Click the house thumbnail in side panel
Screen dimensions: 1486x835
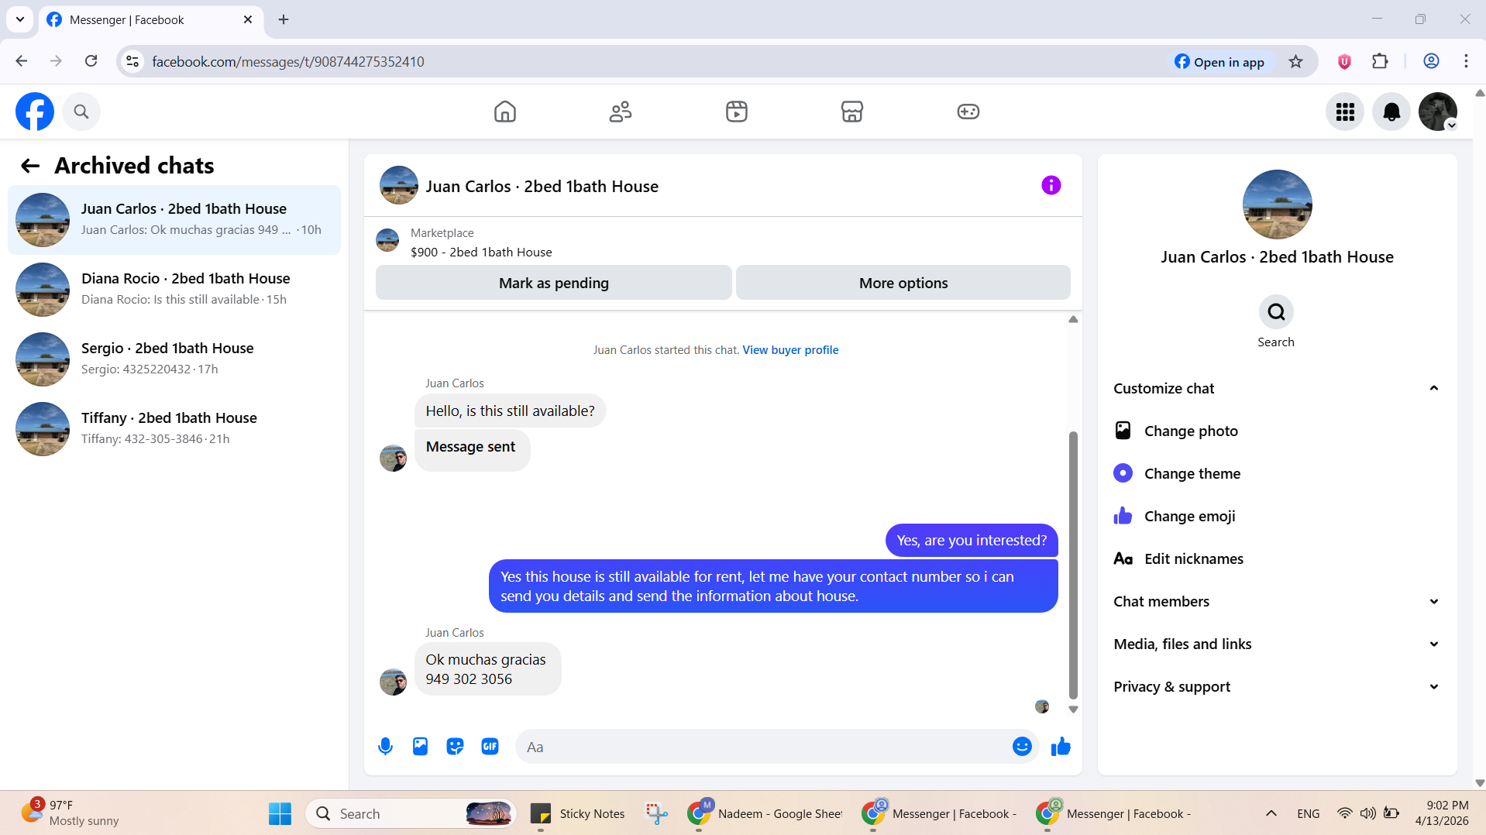tap(1277, 204)
